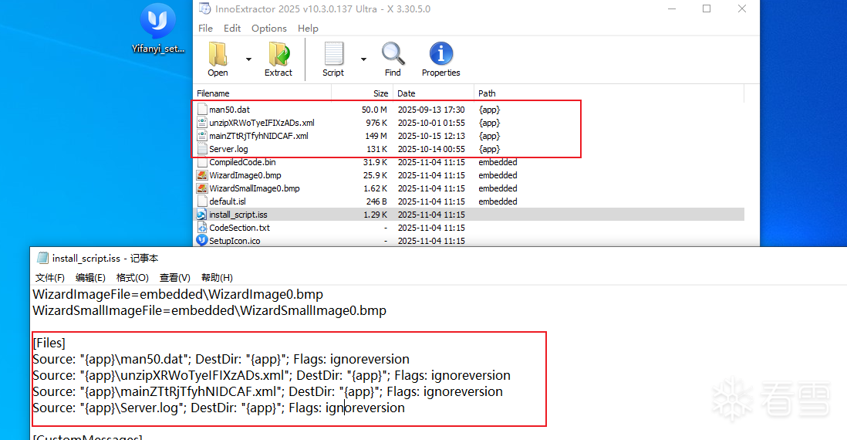Click the 149 M size value

tap(376, 136)
